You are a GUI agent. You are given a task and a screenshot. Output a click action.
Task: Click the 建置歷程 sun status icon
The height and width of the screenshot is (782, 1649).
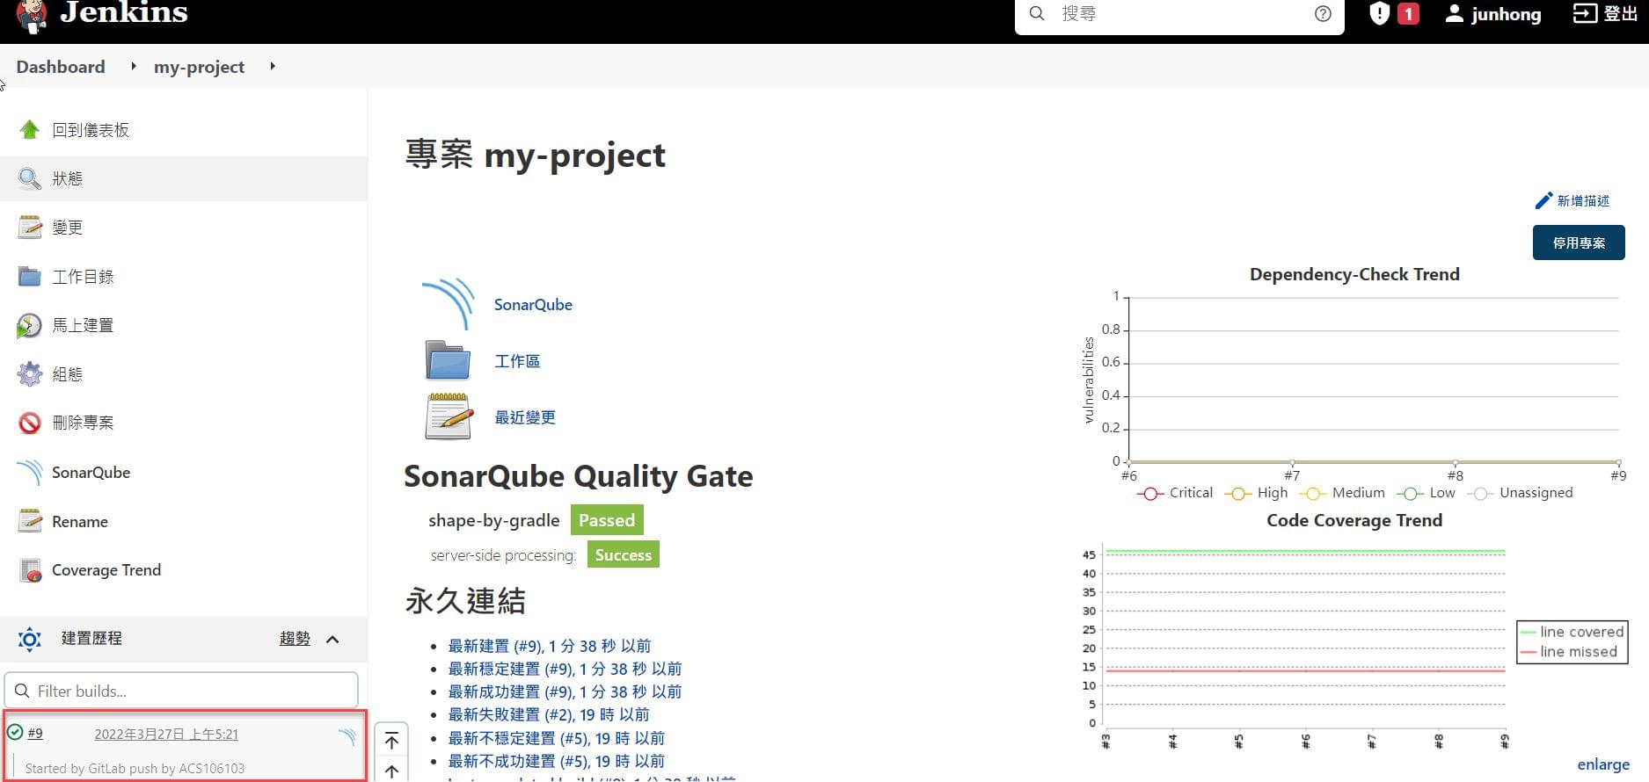30,639
